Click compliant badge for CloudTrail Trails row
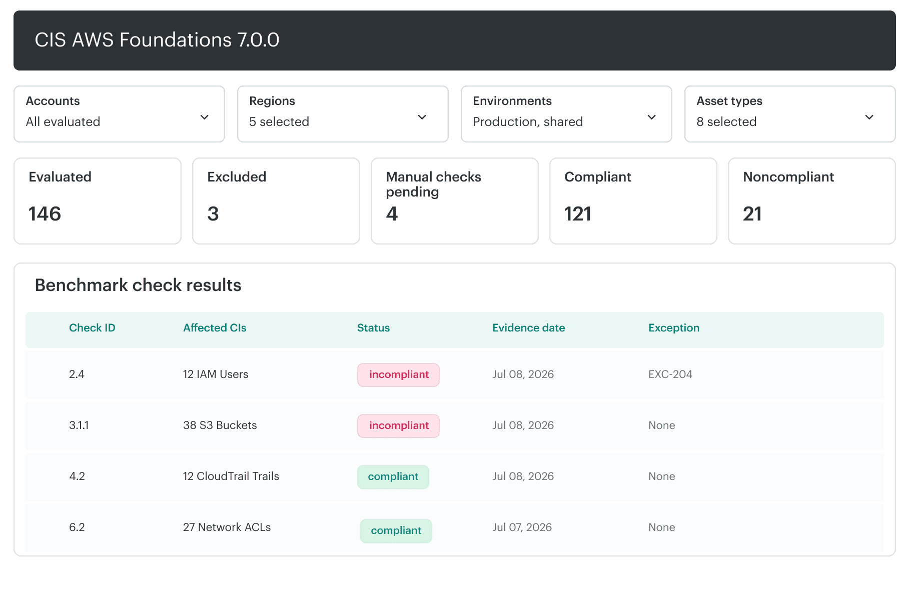Viewport: 908px width, 591px height. click(393, 477)
